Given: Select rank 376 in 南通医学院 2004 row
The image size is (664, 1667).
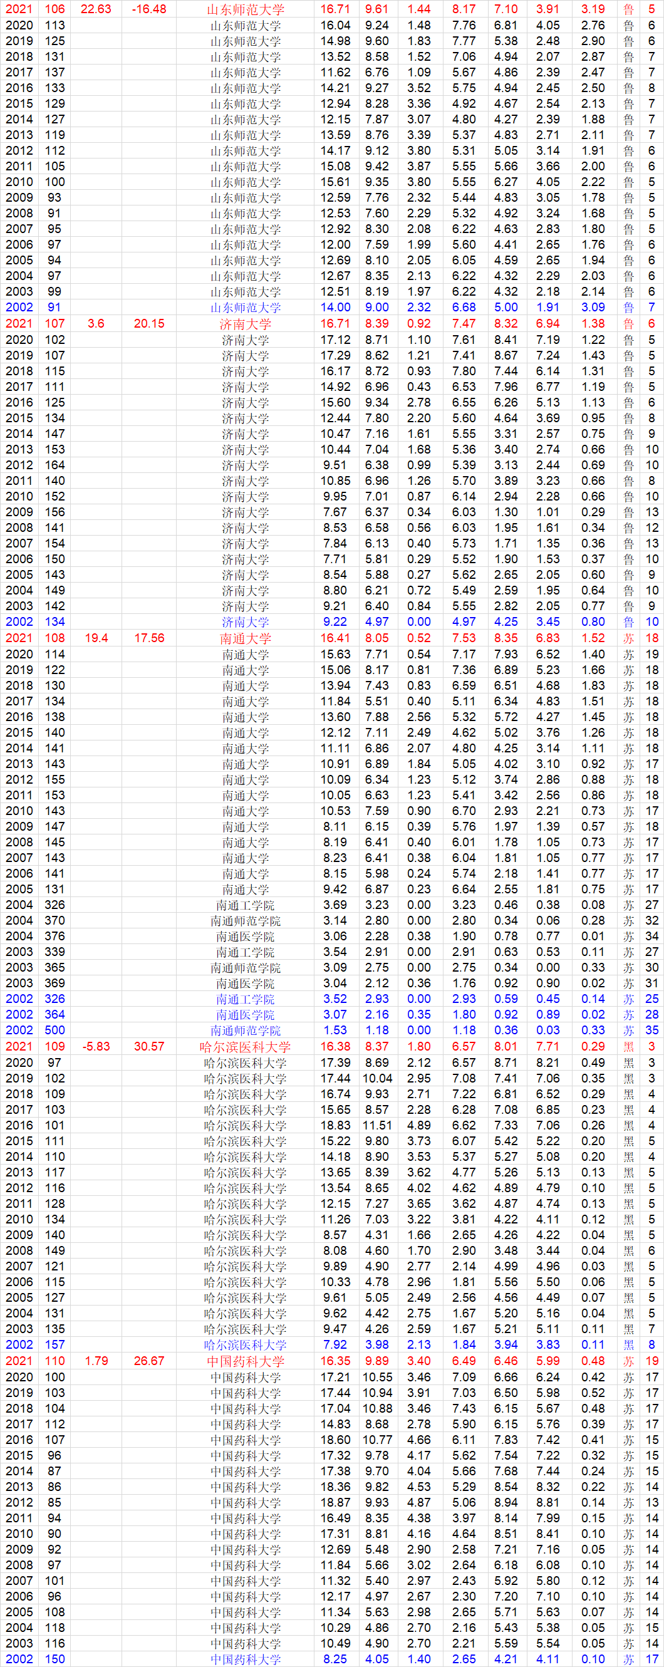Looking at the screenshot, I should [55, 936].
